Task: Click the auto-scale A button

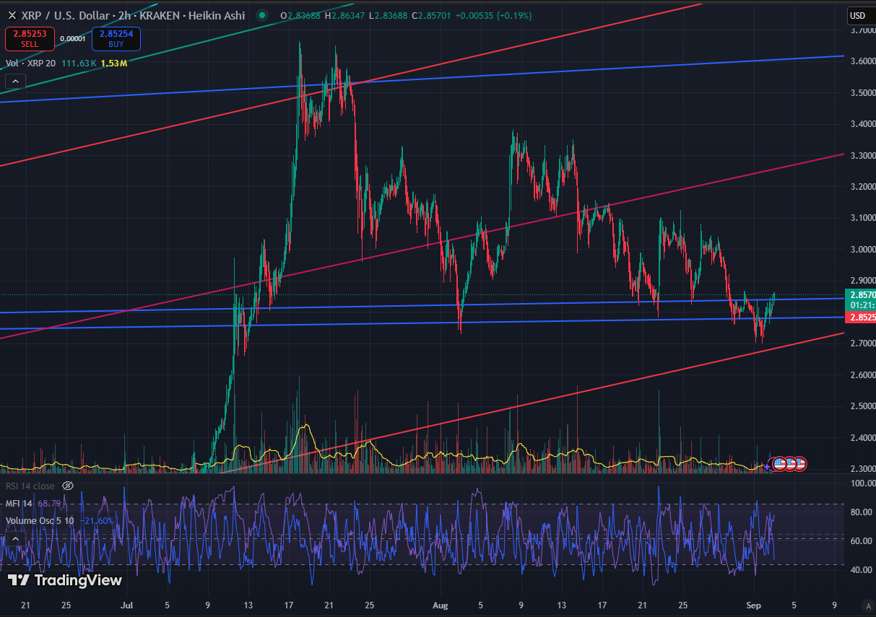Action: [868, 605]
